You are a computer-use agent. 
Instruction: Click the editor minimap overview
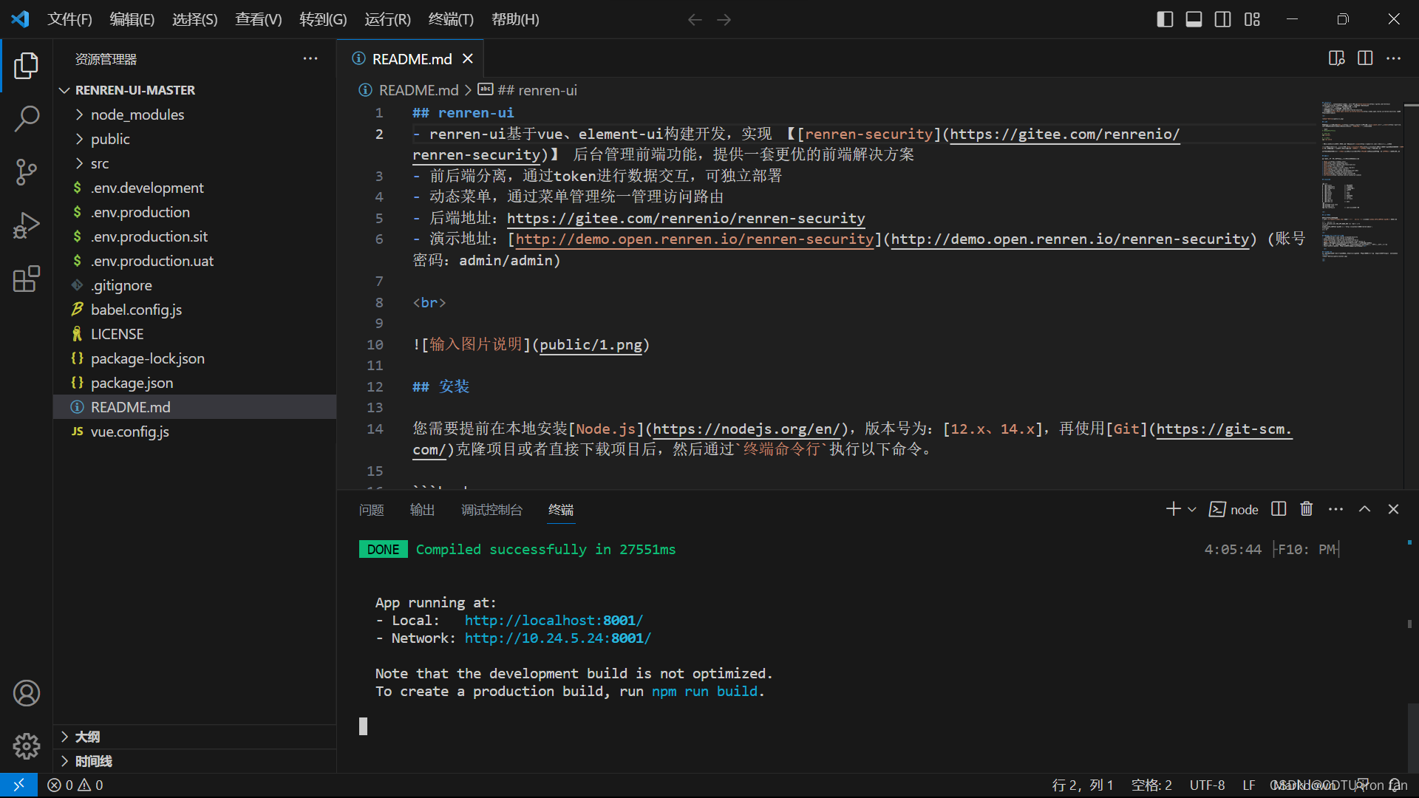[x=1361, y=181]
